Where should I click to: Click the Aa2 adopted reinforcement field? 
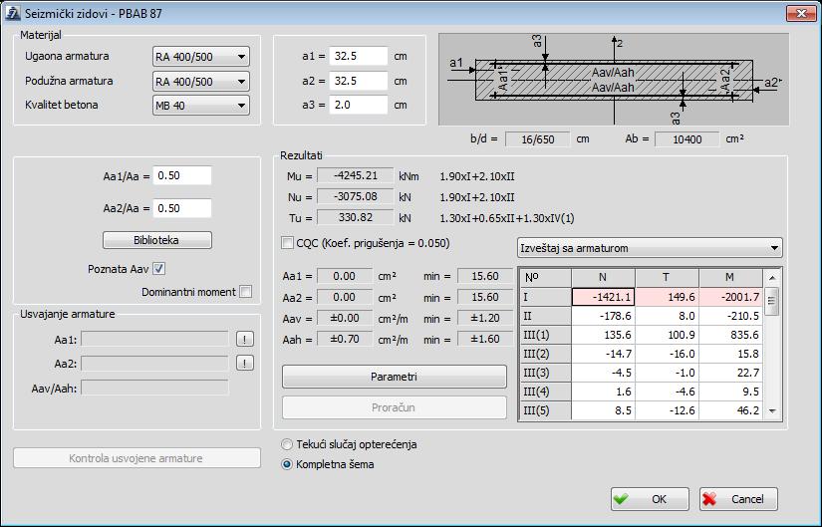click(x=154, y=364)
